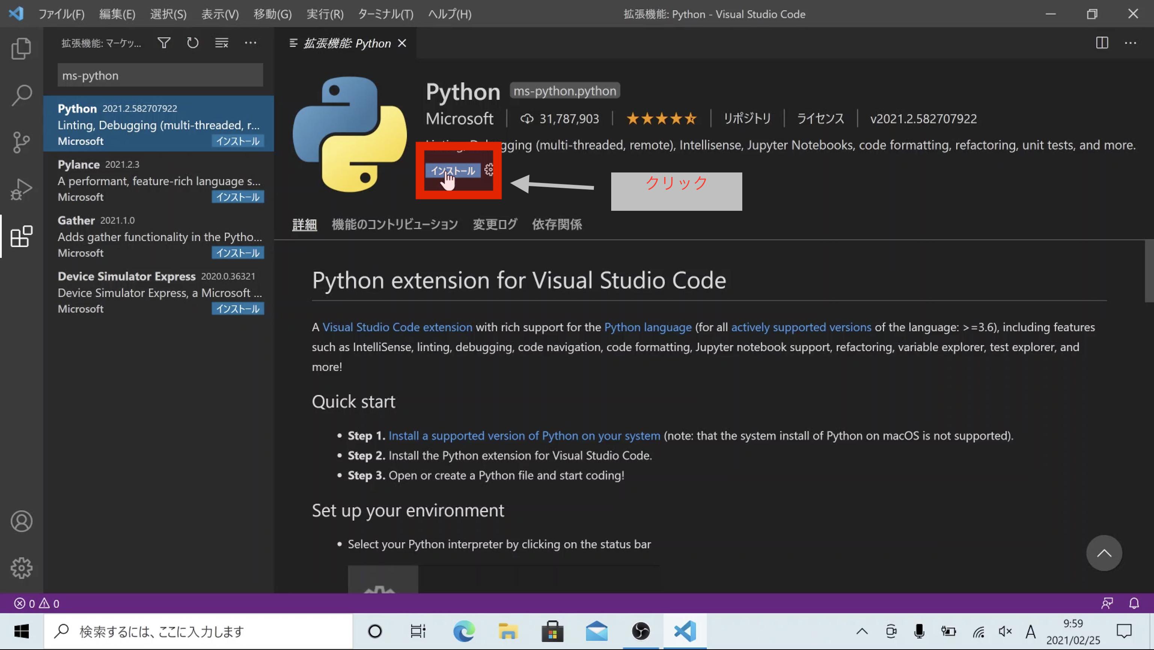Install the Pylance extension
Screen dimensions: 1154x650
coord(237,197)
